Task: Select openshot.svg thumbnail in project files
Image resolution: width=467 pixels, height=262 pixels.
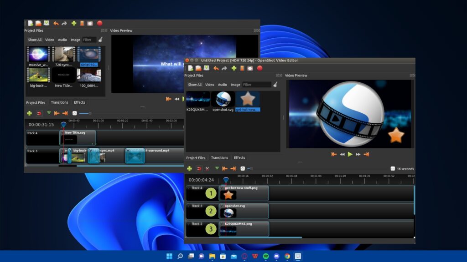Action: coord(223,99)
